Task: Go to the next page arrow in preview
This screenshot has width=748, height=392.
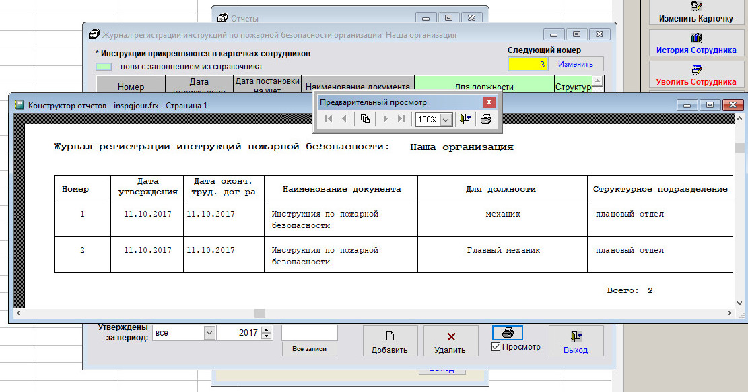Action: 386,119
